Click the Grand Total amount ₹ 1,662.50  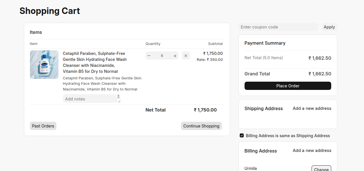(x=320, y=74)
